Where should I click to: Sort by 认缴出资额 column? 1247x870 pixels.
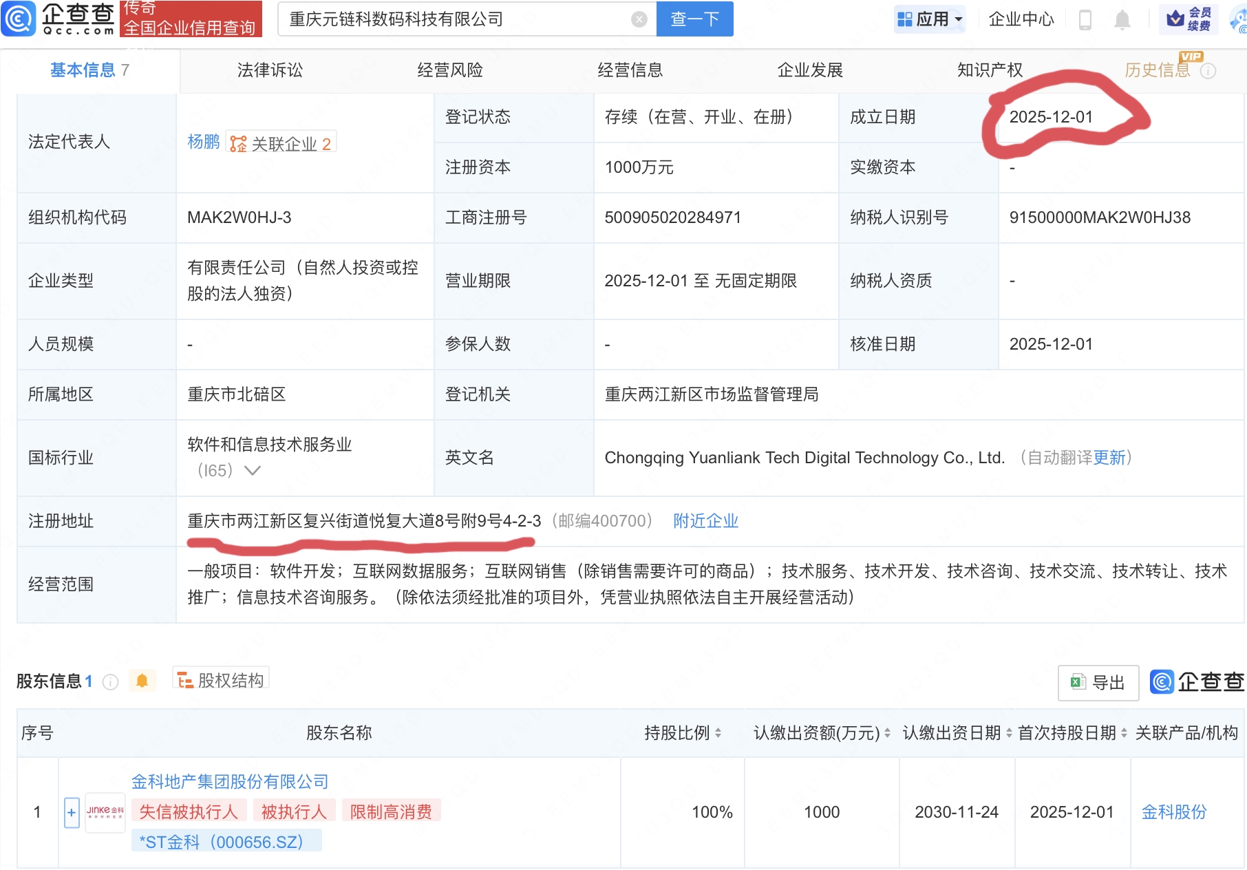point(888,733)
